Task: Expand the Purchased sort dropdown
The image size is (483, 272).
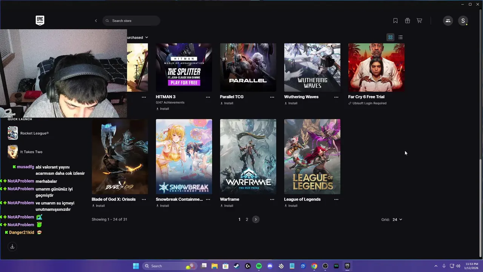Action: point(137,37)
